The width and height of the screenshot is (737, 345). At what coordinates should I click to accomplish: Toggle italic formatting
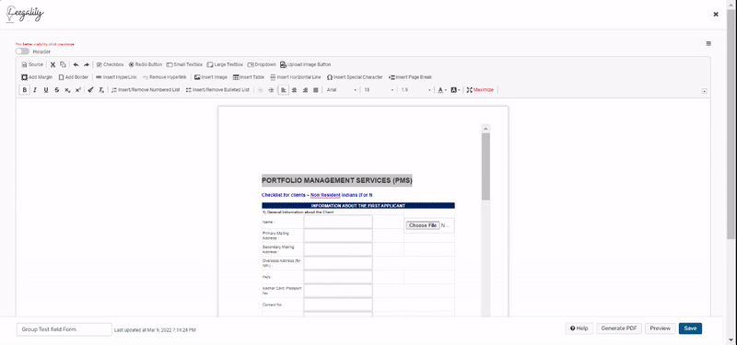point(35,89)
